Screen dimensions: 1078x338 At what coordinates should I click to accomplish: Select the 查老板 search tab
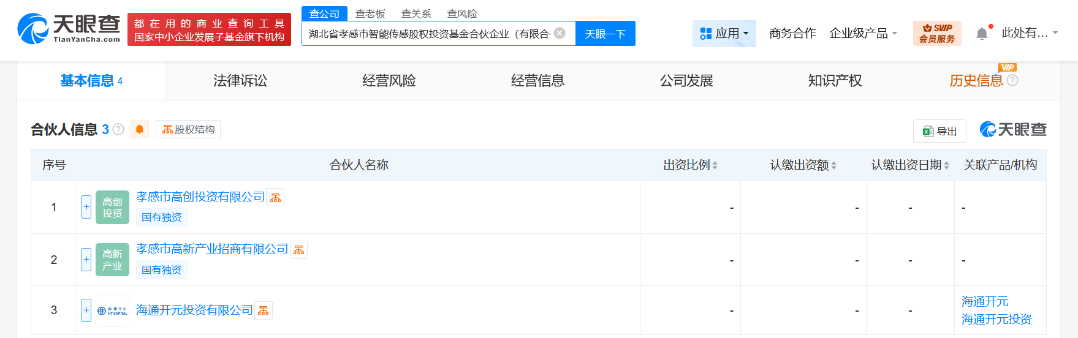370,13
